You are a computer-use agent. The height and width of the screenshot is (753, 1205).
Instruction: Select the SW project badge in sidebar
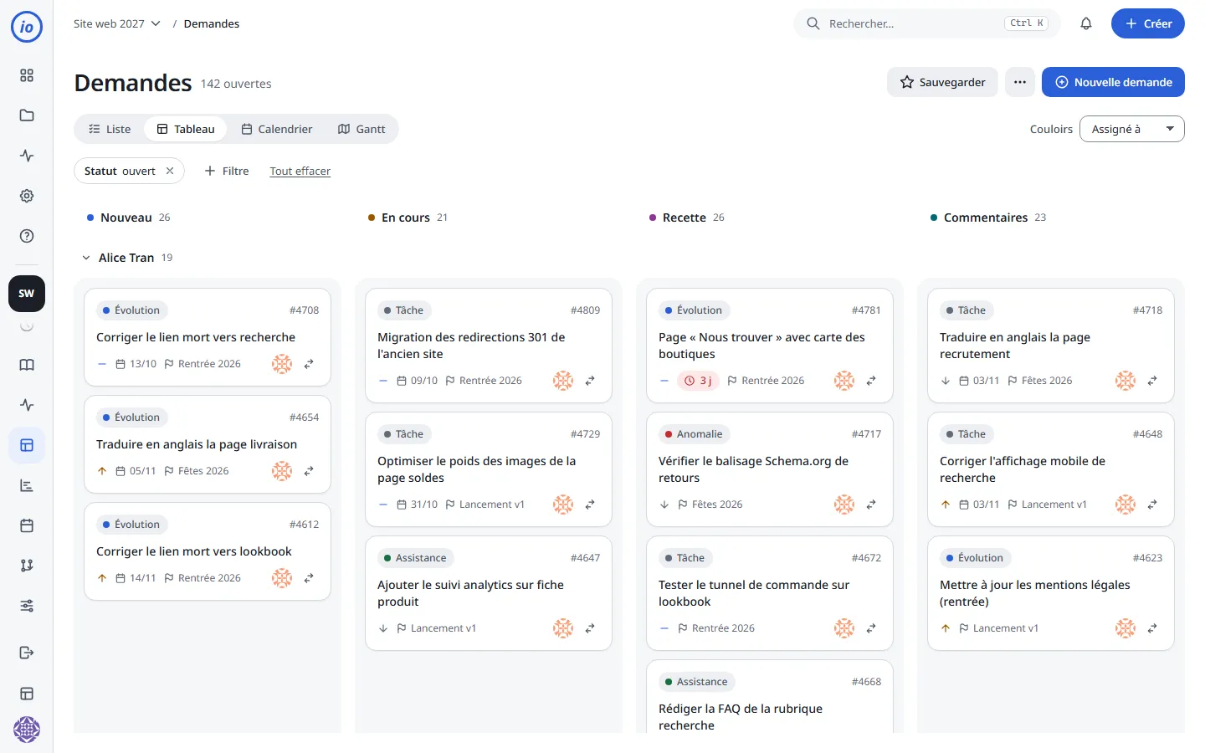(27, 294)
